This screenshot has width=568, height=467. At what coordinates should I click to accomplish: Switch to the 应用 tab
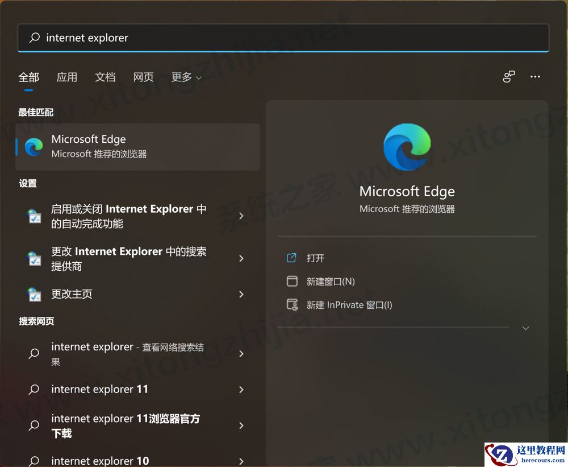67,77
